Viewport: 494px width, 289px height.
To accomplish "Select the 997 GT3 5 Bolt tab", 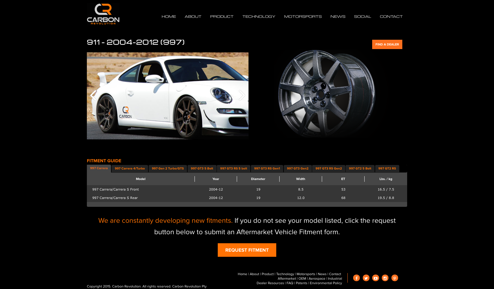I will tap(202, 169).
